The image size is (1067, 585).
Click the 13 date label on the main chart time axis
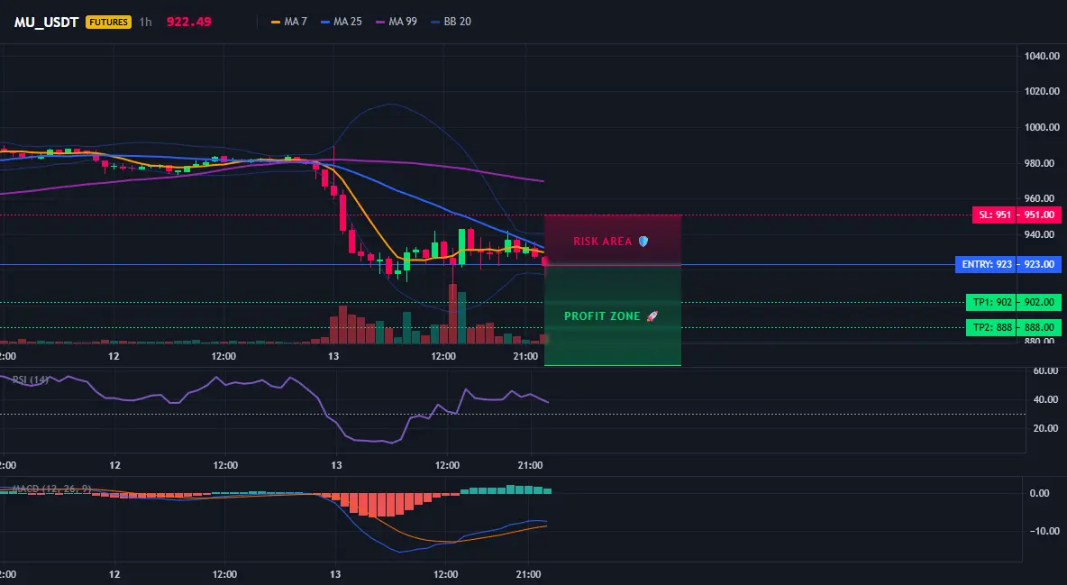point(333,356)
